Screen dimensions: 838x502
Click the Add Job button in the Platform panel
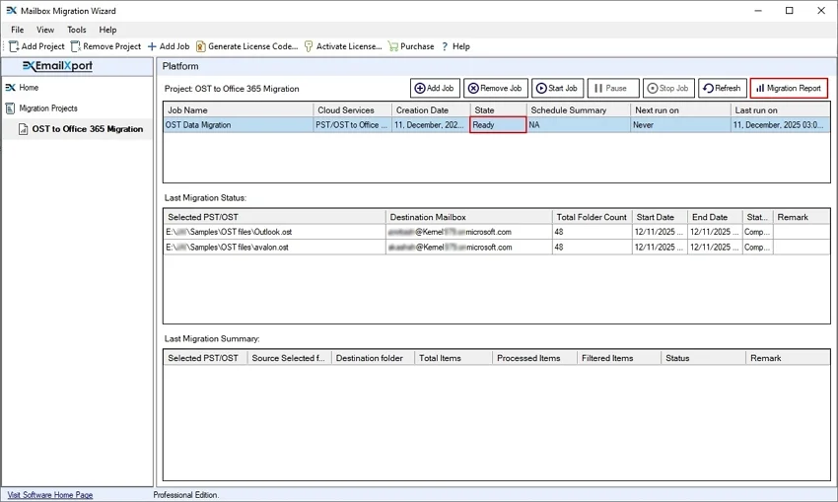[x=434, y=88]
